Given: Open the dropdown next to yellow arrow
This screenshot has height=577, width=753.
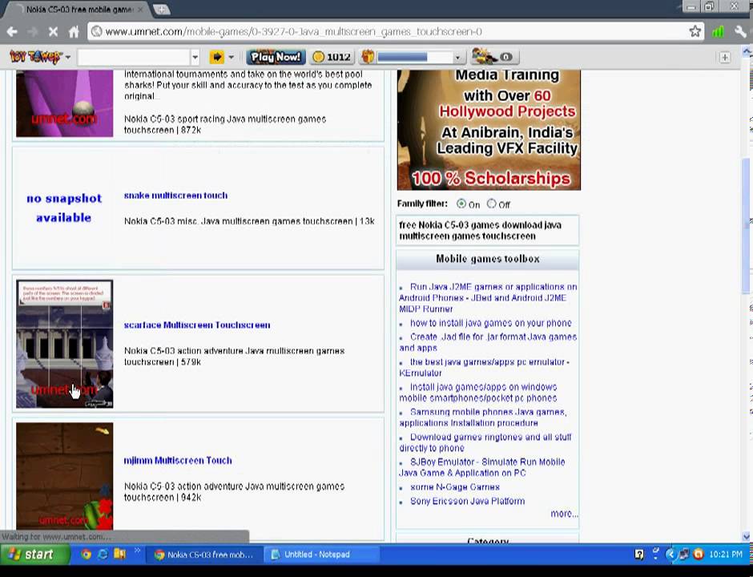Looking at the screenshot, I should [231, 57].
